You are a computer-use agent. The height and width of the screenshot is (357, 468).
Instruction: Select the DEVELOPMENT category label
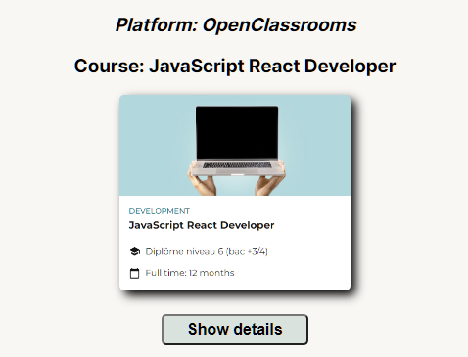160,211
